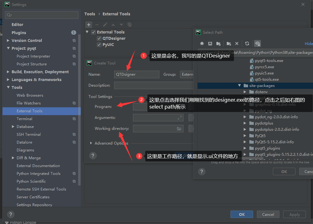The width and height of the screenshot is (313, 224).
Task: Click Delete icon in Select Path toolbar
Action: pyautogui.click(x=237, y=43)
